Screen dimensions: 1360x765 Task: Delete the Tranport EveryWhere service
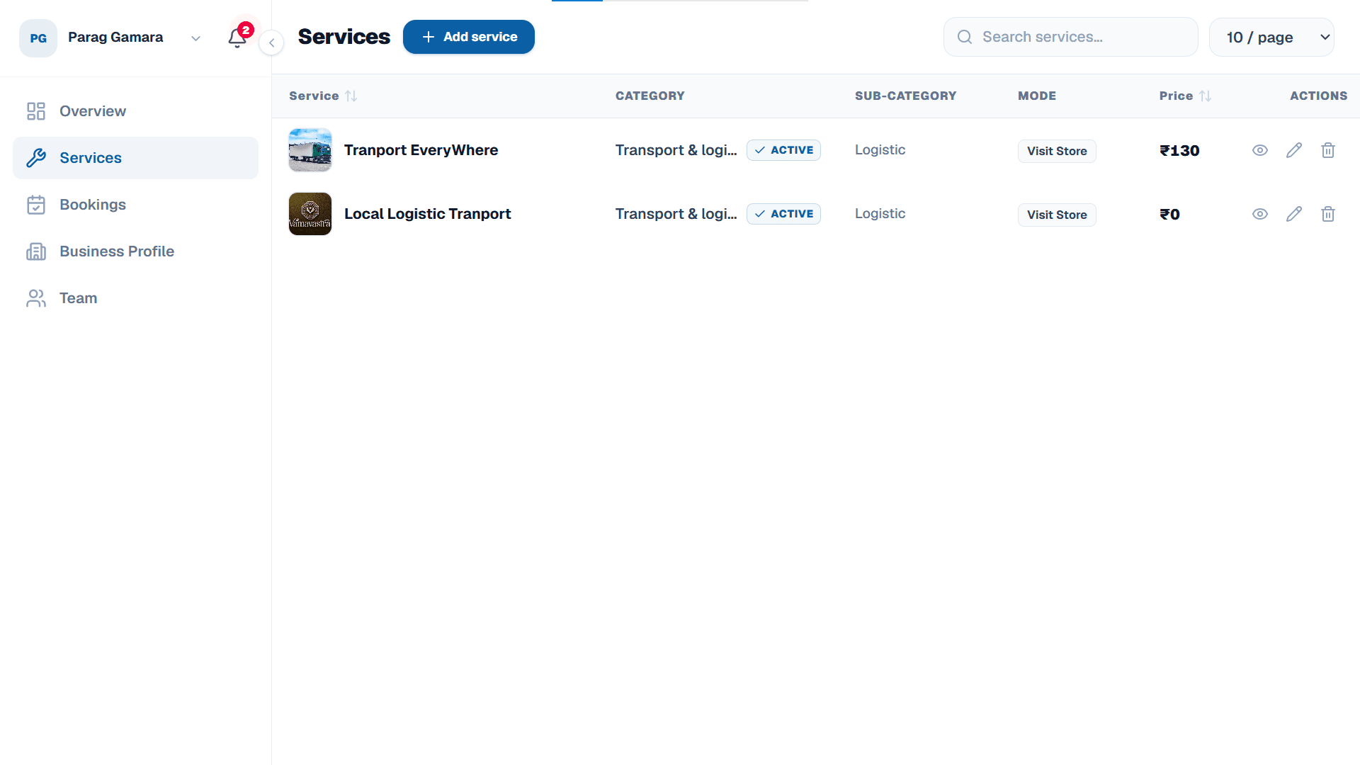pos(1327,150)
